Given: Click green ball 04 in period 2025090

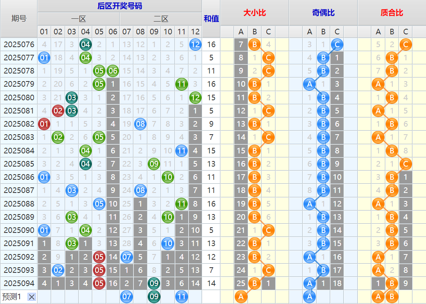Looking at the screenshot, I should point(85,230).
